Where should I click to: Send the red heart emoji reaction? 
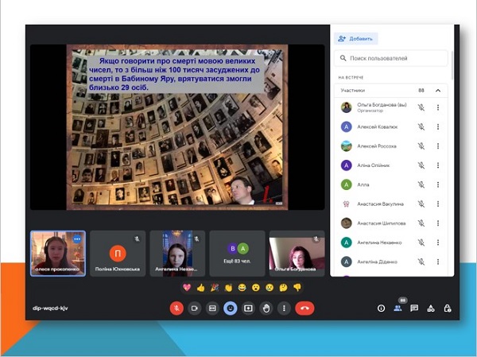tap(187, 287)
